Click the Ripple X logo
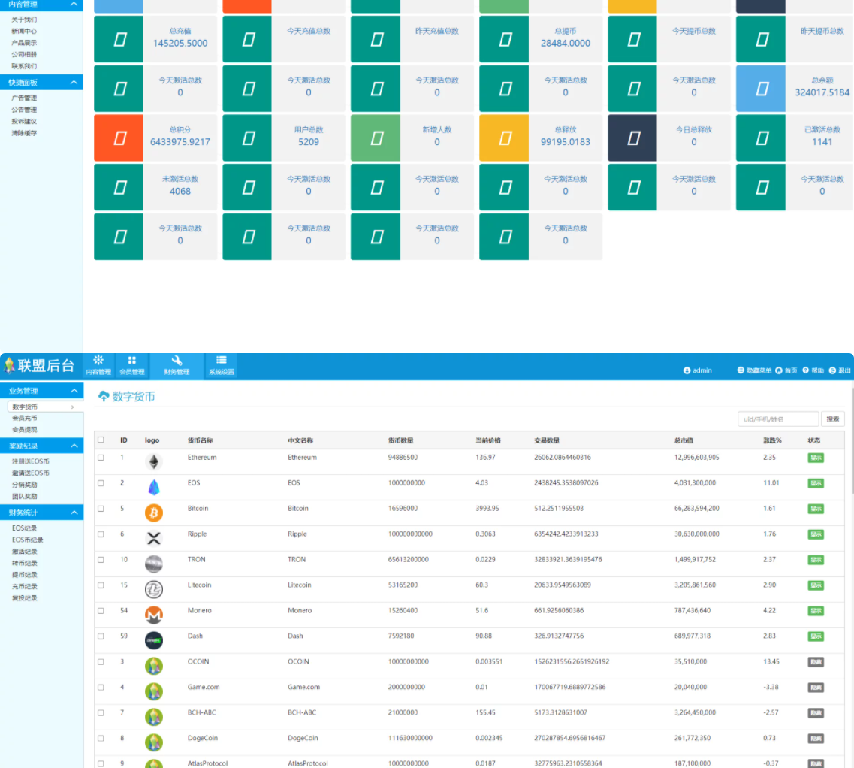 pyautogui.click(x=153, y=539)
